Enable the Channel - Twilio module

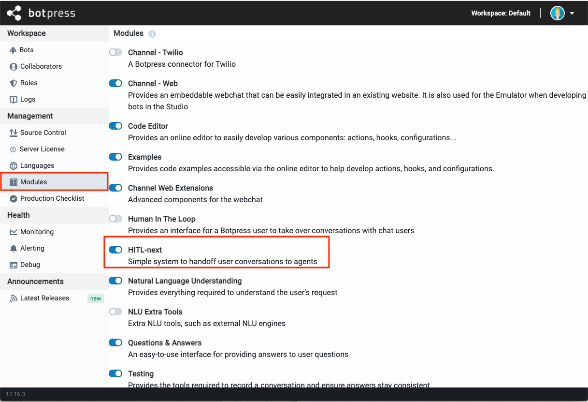(x=115, y=52)
